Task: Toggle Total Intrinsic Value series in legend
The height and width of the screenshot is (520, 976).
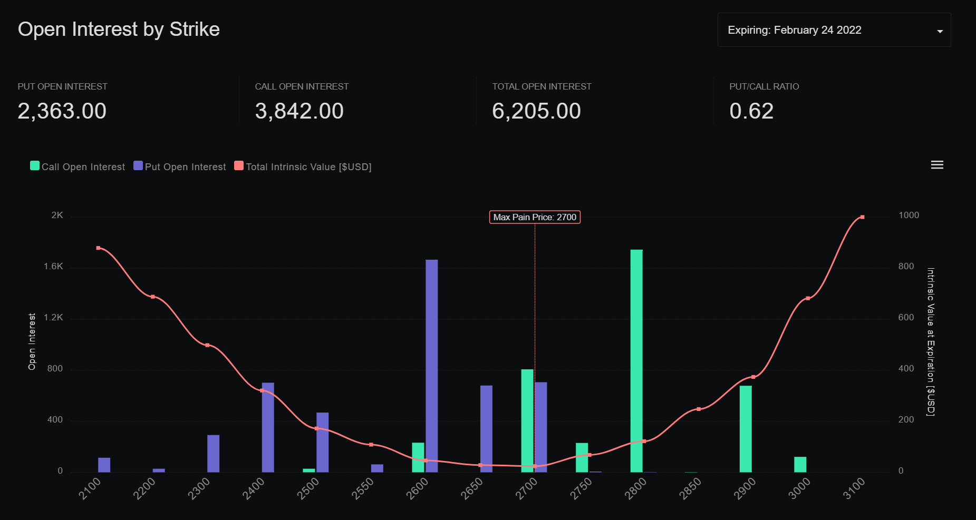Action: (308, 167)
